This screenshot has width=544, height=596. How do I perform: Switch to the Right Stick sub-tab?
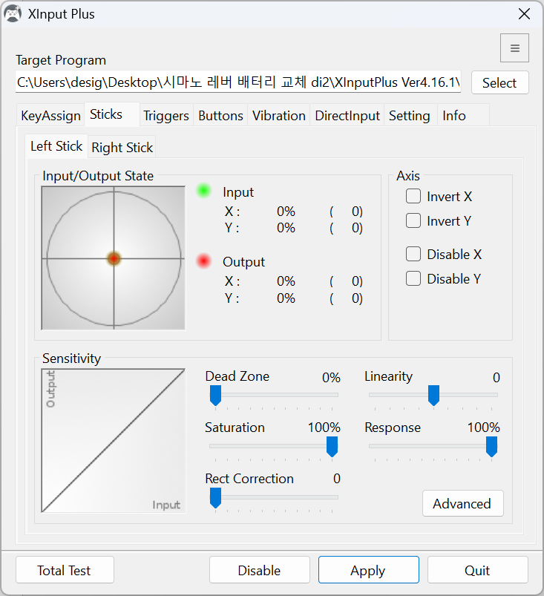pos(122,148)
